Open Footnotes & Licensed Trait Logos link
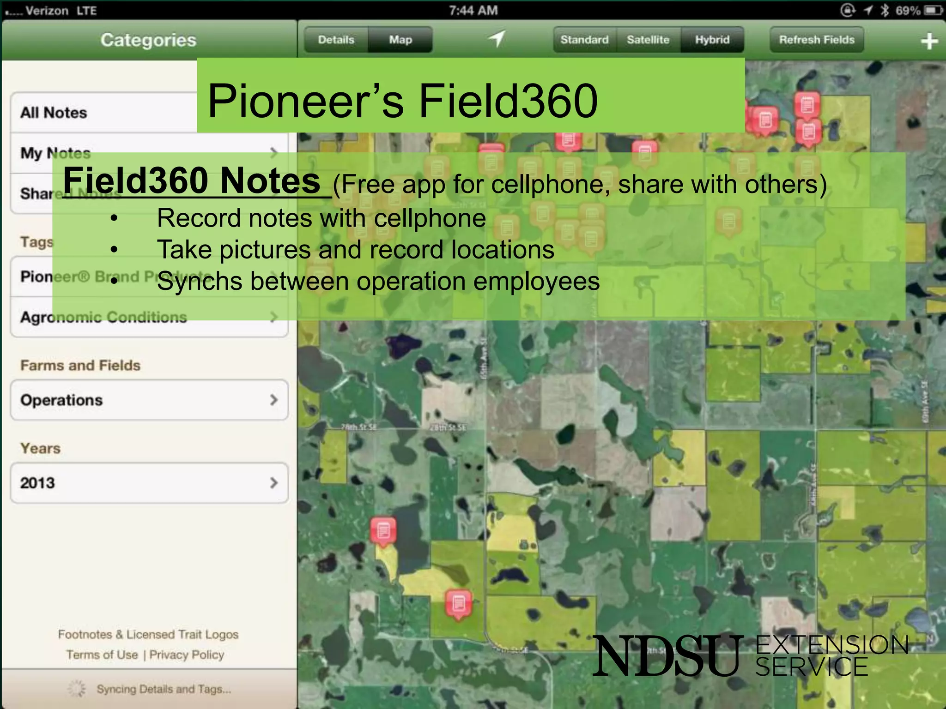 (x=148, y=634)
